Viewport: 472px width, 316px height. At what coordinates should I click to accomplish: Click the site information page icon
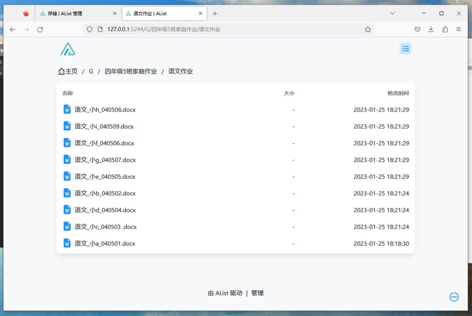click(100, 29)
